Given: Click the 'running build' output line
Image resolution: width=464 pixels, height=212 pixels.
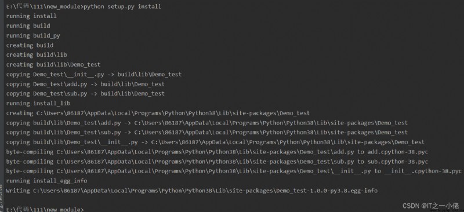Looking at the screenshot, I should pyautogui.click(x=28, y=25).
